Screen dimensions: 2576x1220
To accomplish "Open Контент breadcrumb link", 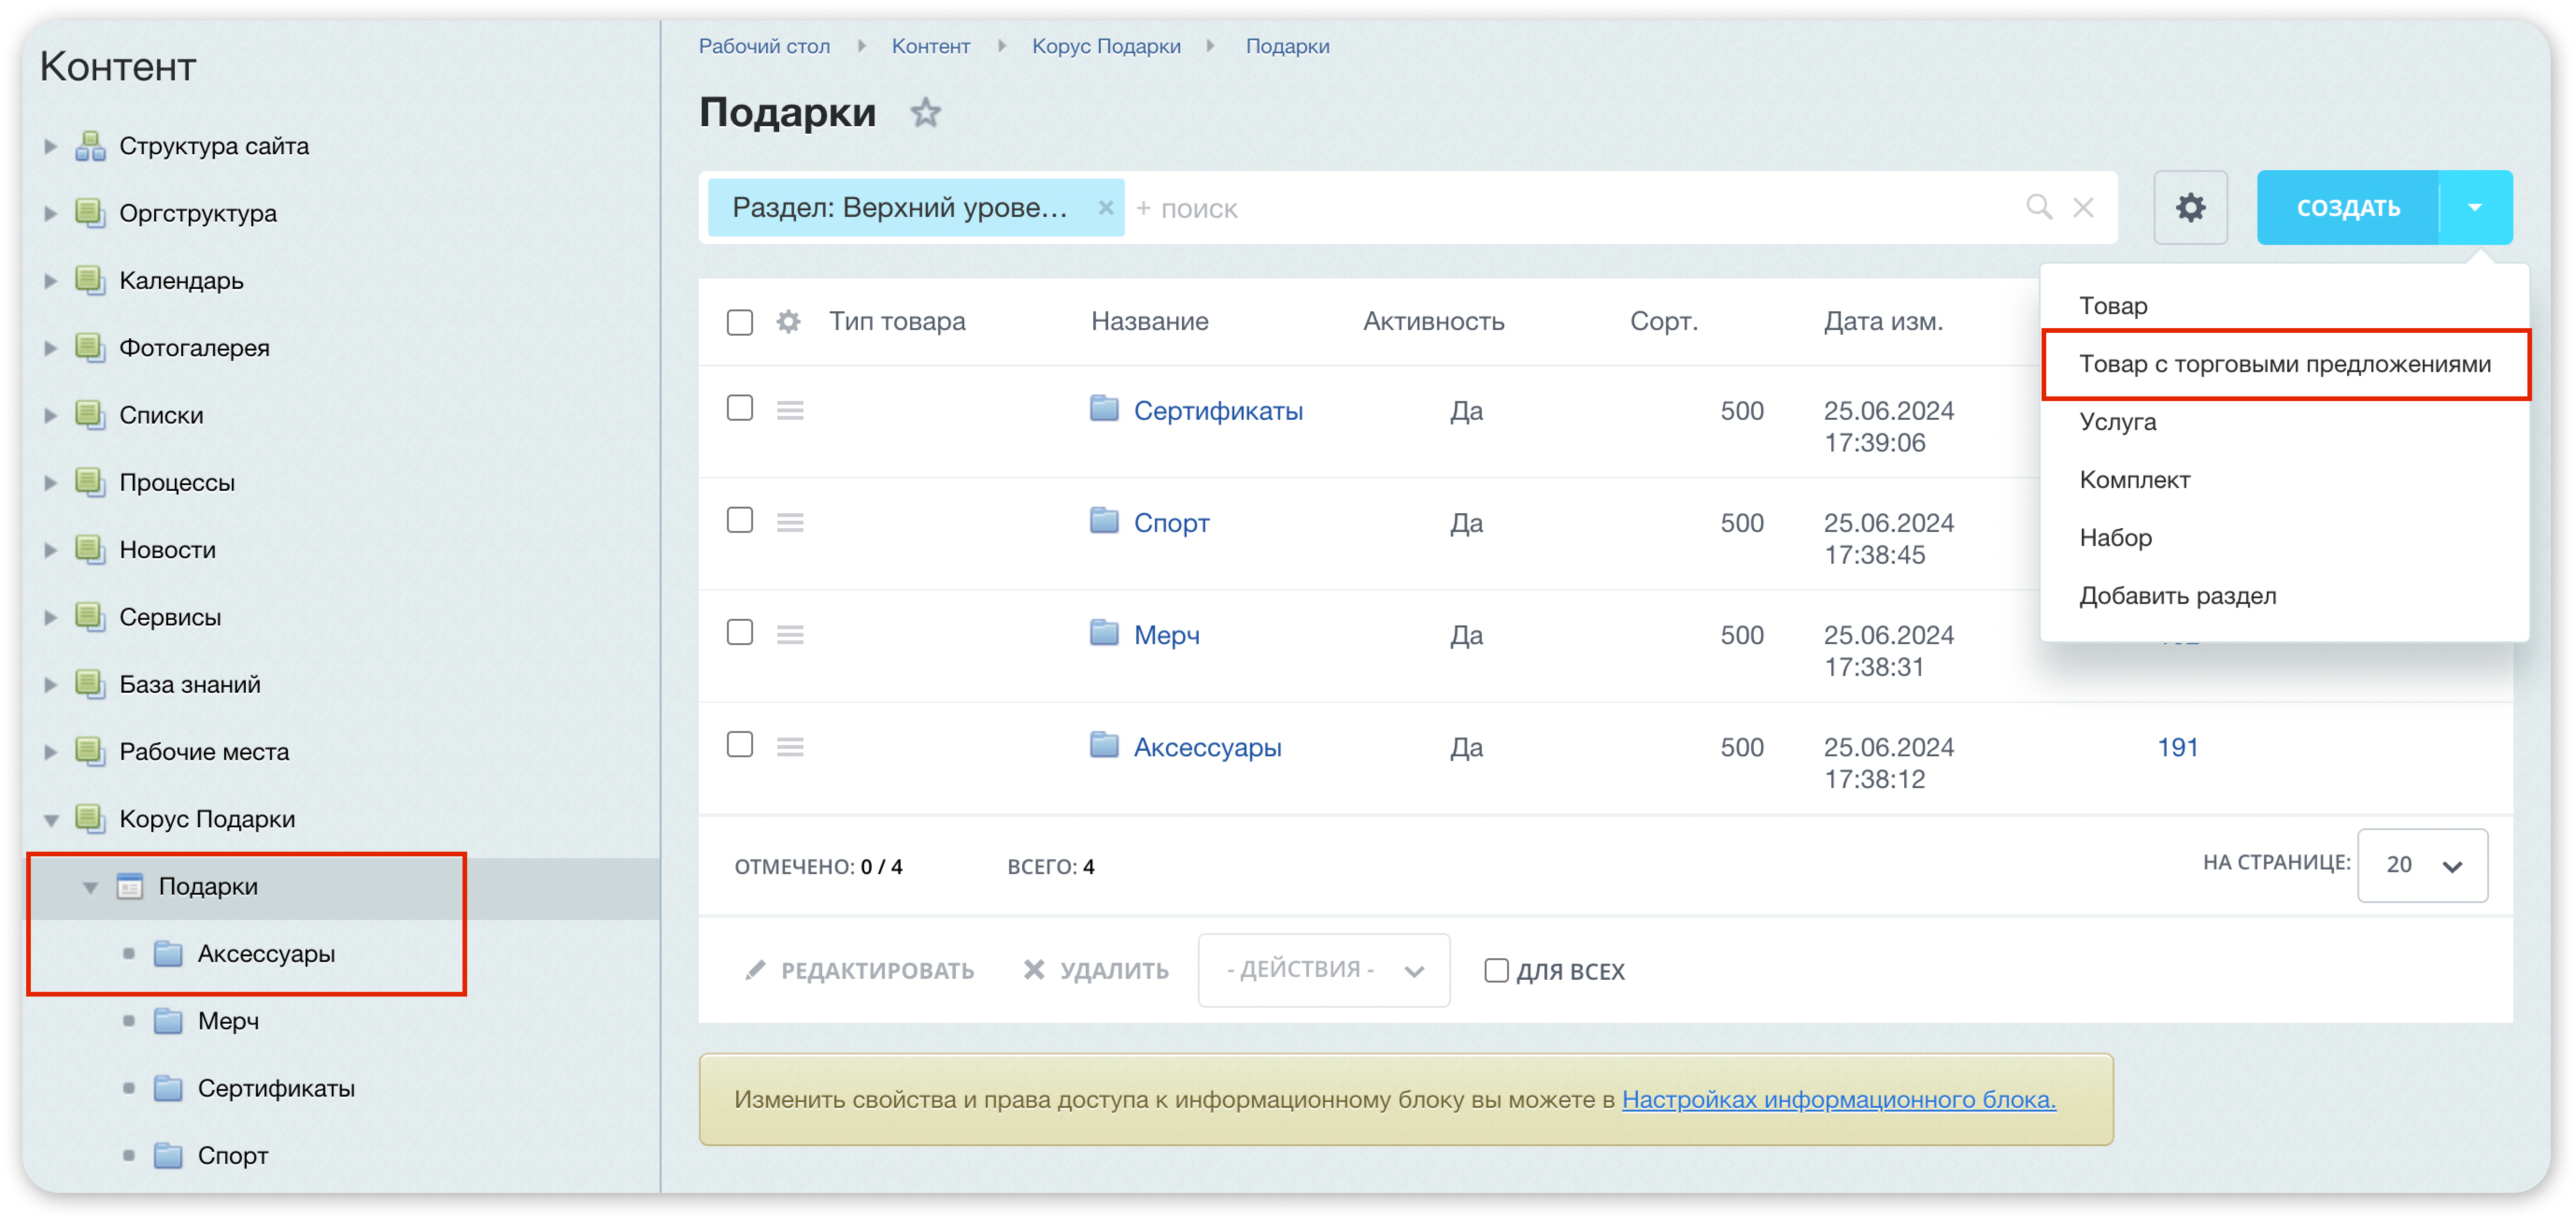I will click(930, 46).
